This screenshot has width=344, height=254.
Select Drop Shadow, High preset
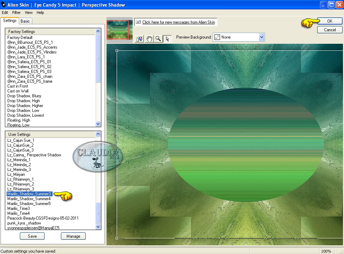pos(24,101)
